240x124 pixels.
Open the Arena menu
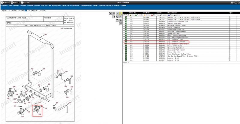[x=6, y=2]
